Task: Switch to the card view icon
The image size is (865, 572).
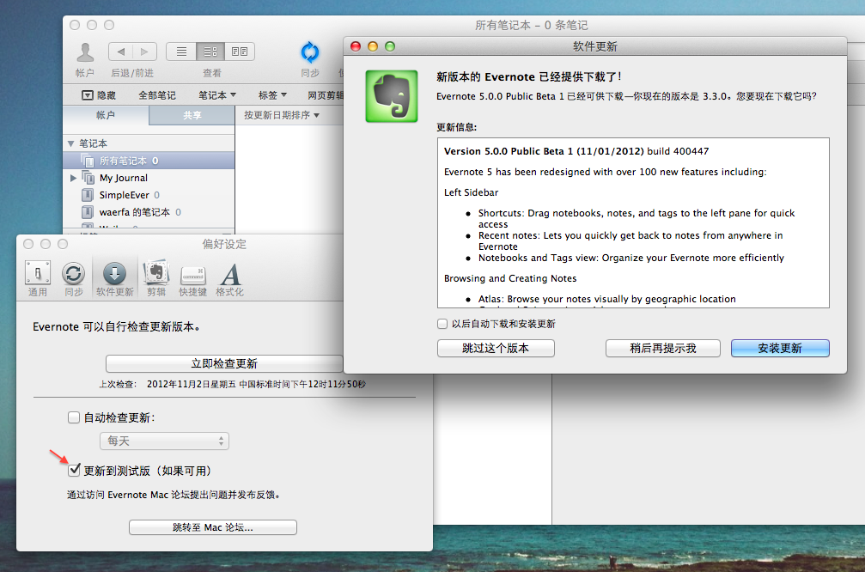Action: tap(240, 52)
